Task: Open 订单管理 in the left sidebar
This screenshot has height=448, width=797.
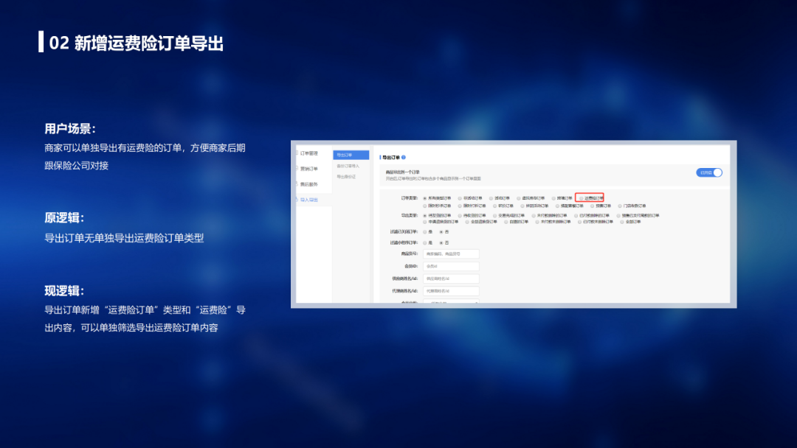Action: pyautogui.click(x=308, y=153)
